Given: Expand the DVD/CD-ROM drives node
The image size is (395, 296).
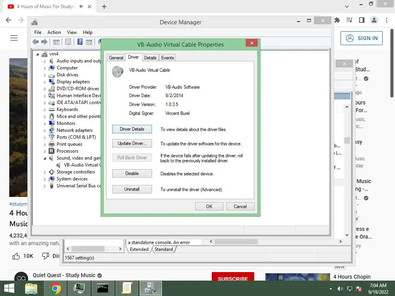Looking at the screenshot, I should coord(45,89).
